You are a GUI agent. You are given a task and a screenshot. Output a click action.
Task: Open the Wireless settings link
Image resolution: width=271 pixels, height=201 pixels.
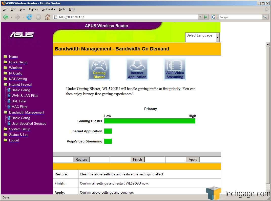point(15,68)
